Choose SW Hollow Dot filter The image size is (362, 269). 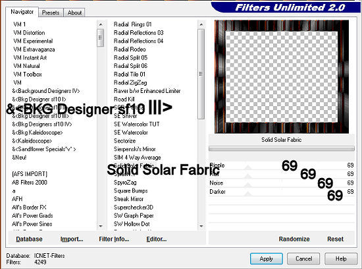tap(132, 224)
